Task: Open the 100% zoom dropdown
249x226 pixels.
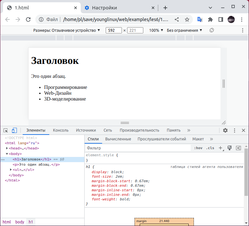Action: click(x=156, y=30)
